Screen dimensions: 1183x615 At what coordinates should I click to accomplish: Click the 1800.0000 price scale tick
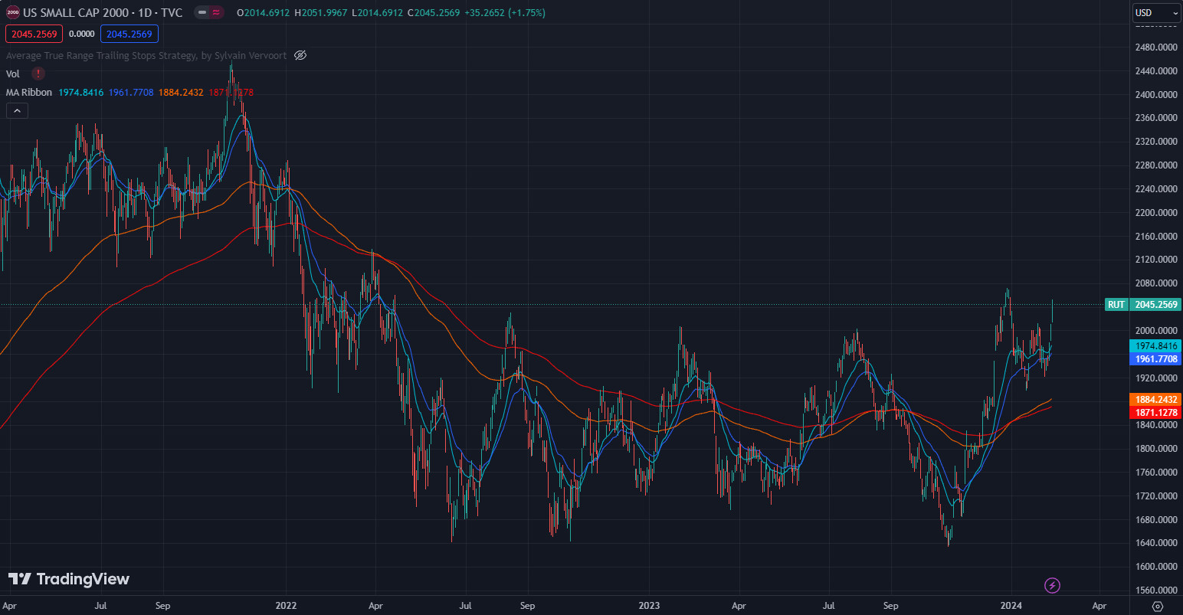point(1156,448)
